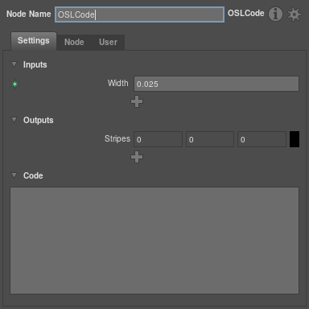Switch to the Node tab
The width and height of the screenshot is (309, 309).
74,42
